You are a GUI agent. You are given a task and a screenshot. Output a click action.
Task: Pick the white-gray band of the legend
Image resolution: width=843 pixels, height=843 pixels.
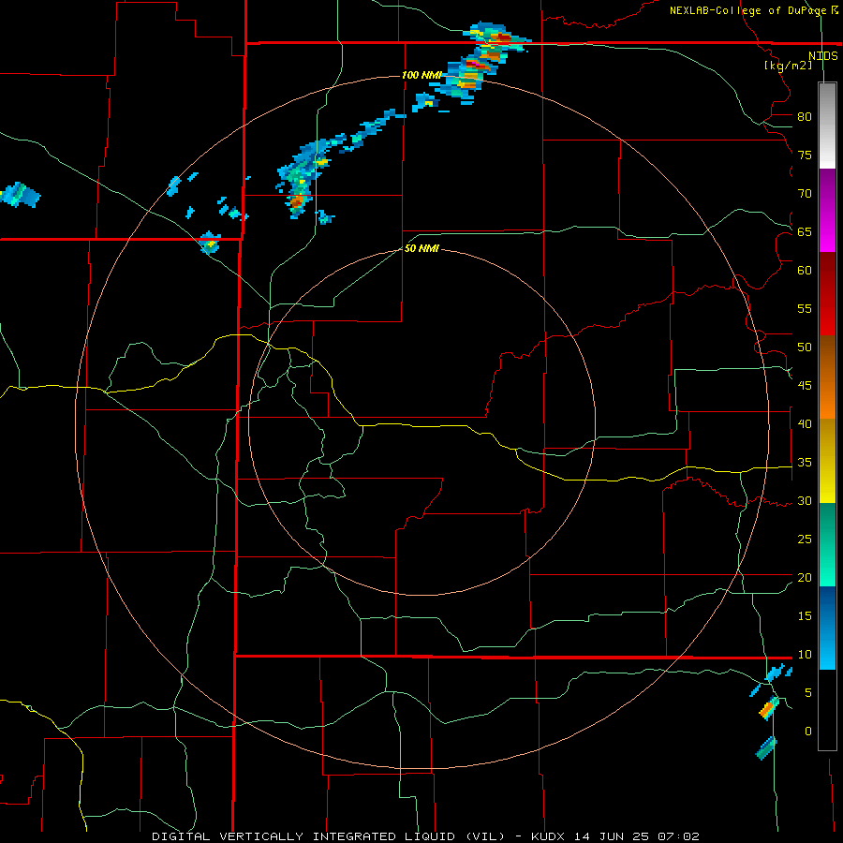click(827, 126)
